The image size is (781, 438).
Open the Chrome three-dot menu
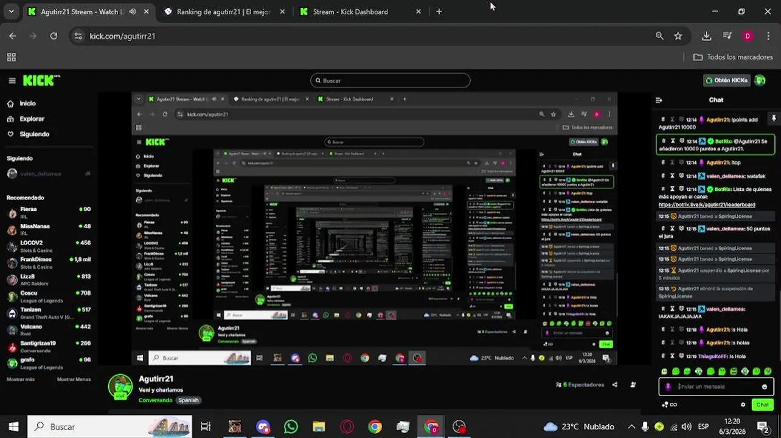pos(769,36)
